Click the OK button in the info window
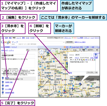The width and height of the screenshot is (107, 106). click(x=96, y=72)
